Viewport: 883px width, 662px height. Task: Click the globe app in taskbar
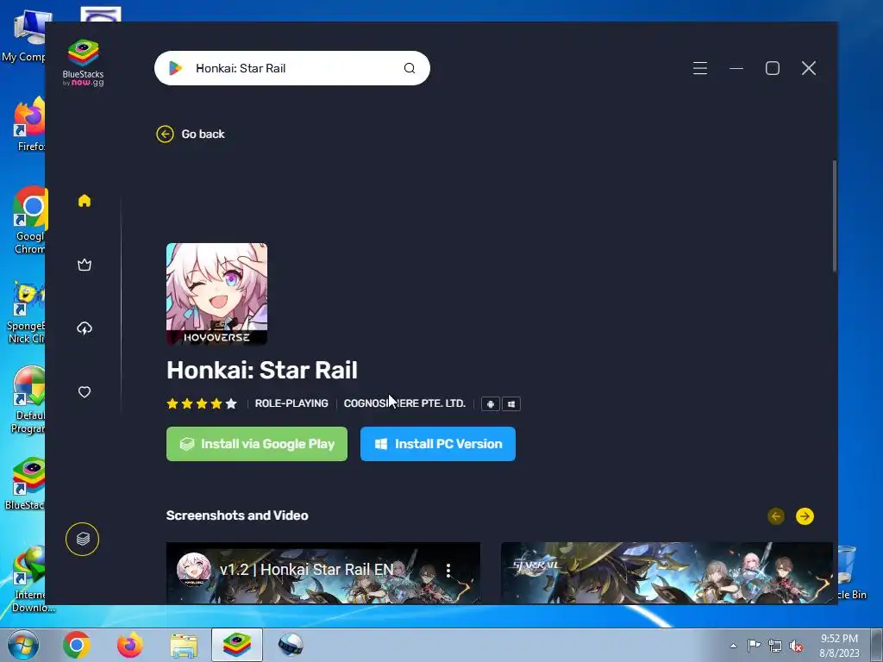(291, 645)
